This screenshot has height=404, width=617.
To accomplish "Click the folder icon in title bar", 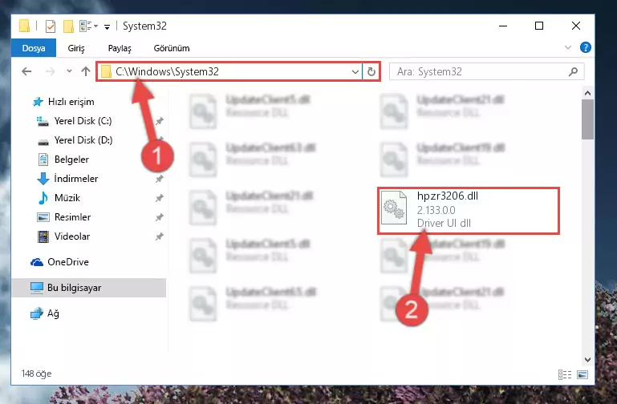I will click(x=24, y=26).
